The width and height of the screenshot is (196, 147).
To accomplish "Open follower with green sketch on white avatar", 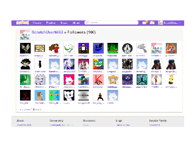I will tap(69, 48).
